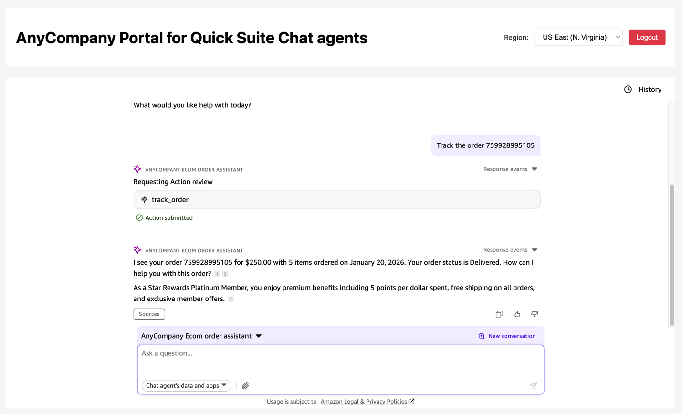Copy the assistant response
Screen dimensions: 682x414
499,314
